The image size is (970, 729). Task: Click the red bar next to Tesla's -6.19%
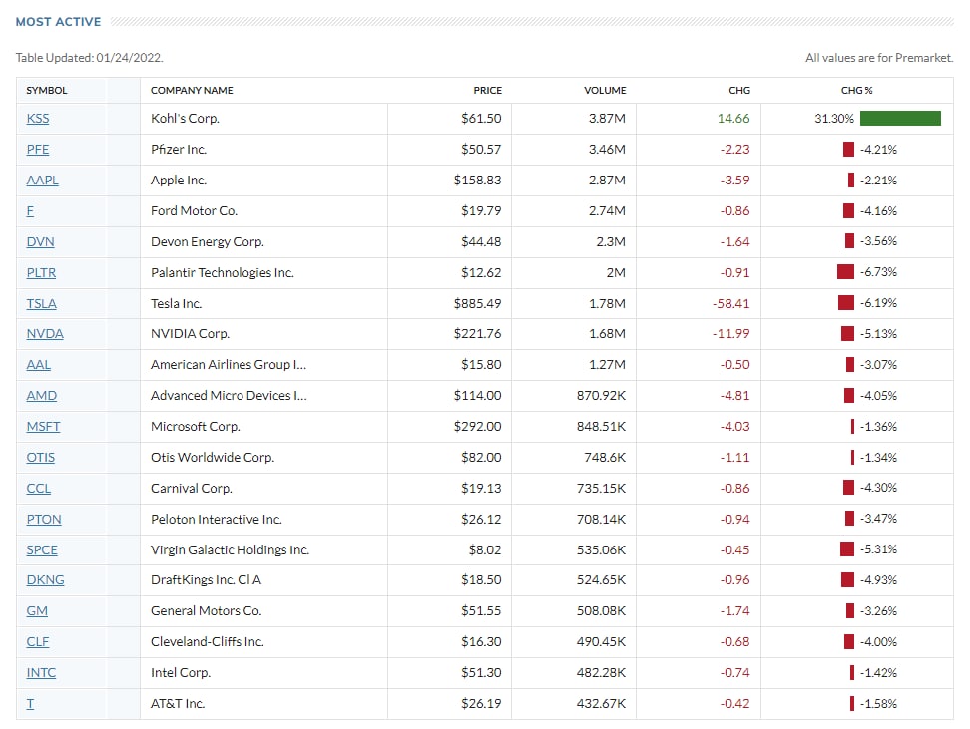(x=846, y=303)
